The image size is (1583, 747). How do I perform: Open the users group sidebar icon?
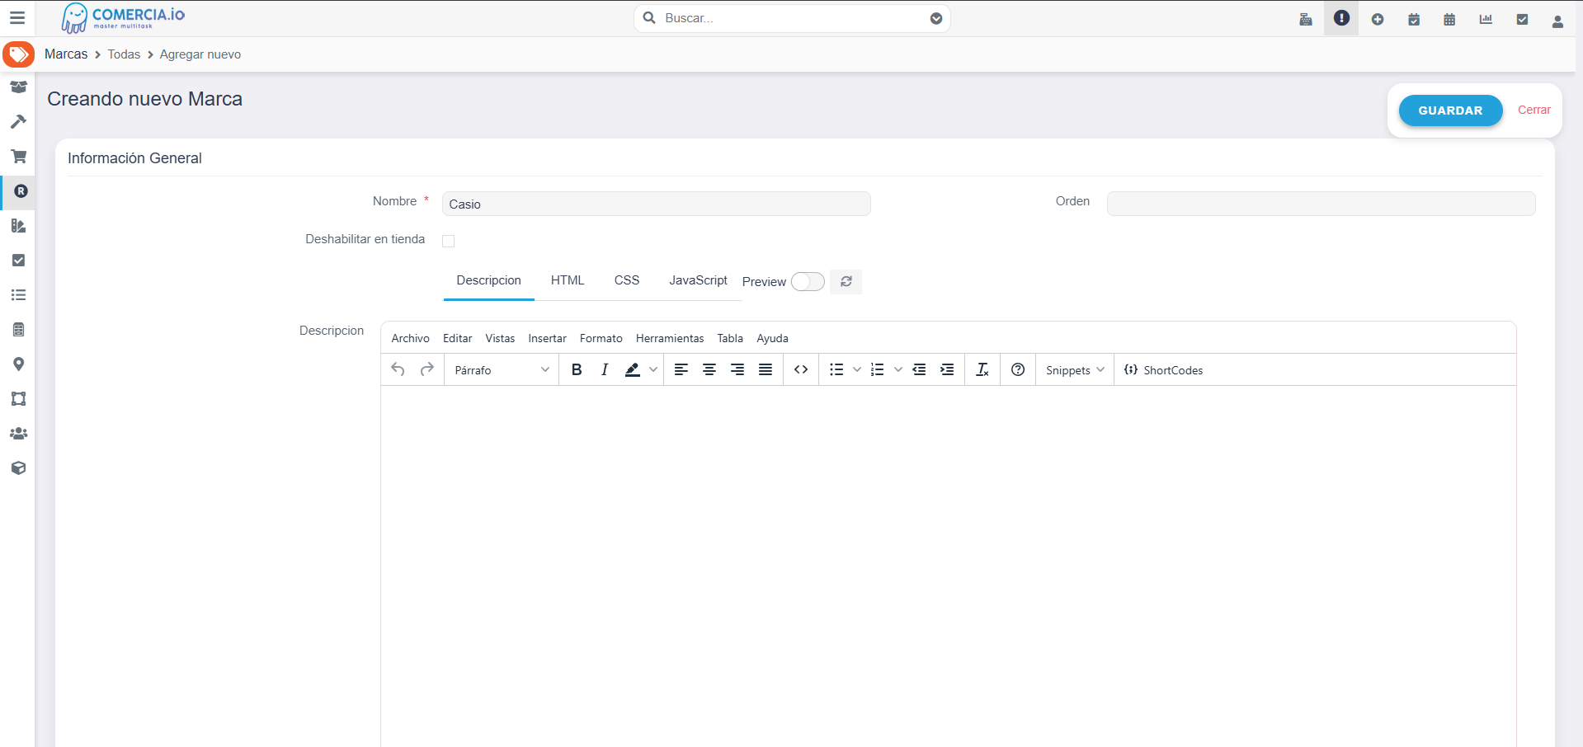[18, 433]
